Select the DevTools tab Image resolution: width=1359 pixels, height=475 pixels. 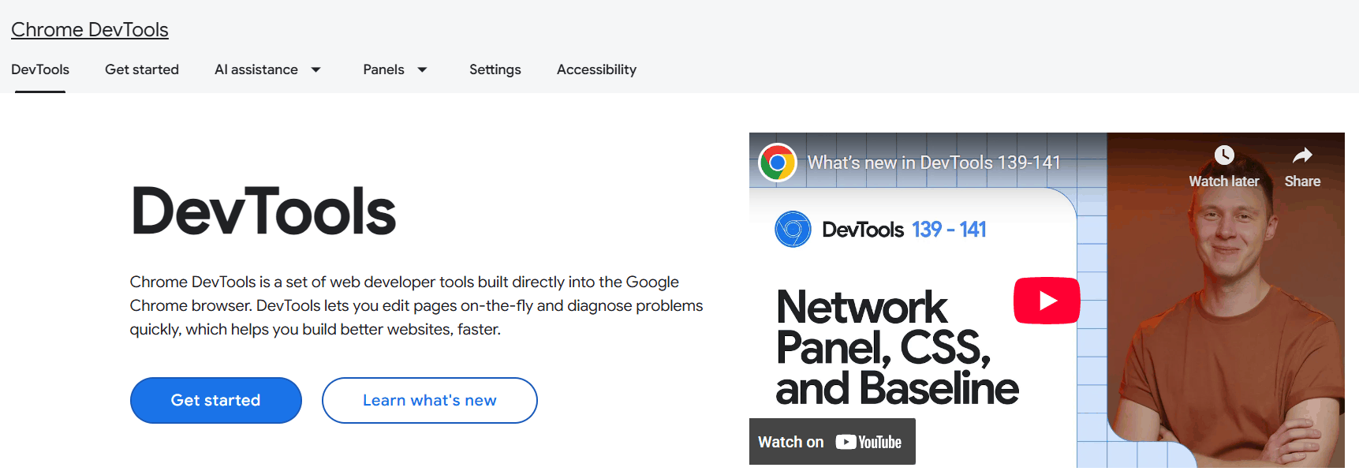click(40, 69)
